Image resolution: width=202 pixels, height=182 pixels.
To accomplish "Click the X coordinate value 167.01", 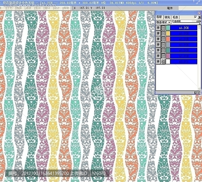I will 84,8.
